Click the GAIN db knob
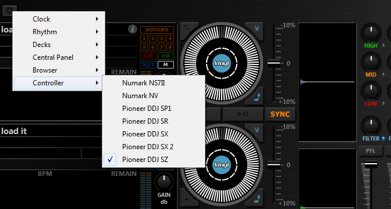391x209 pixels. [x=164, y=182]
